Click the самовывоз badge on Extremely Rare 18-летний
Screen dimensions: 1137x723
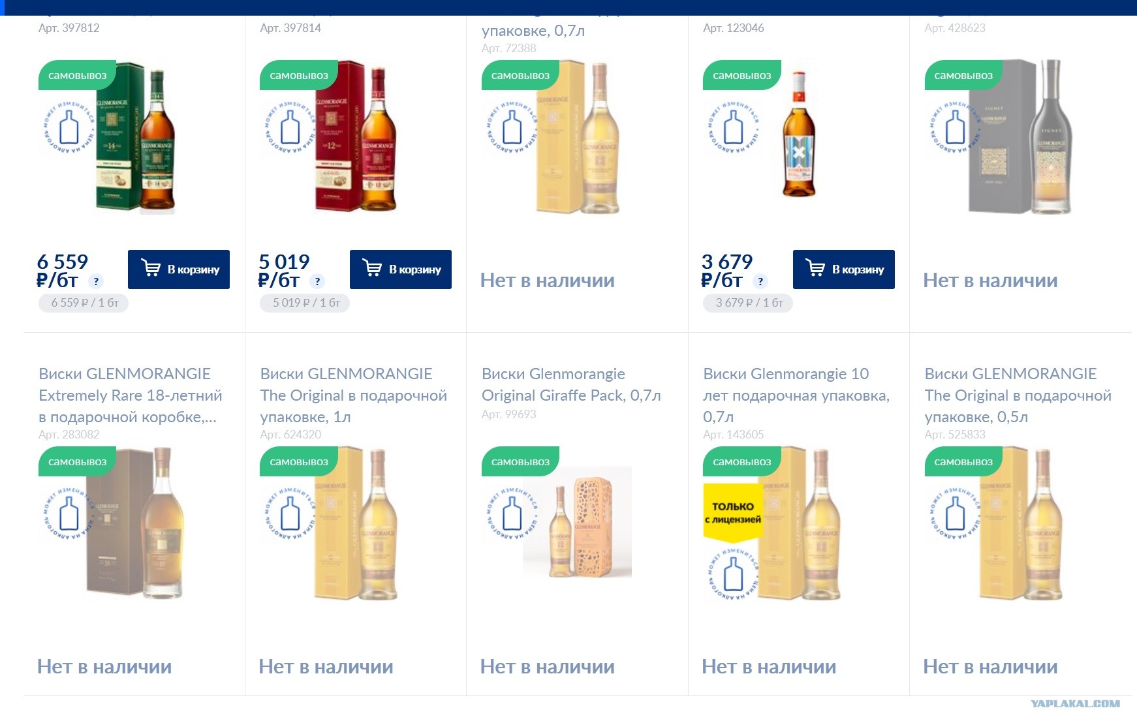click(x=77, y=462)
